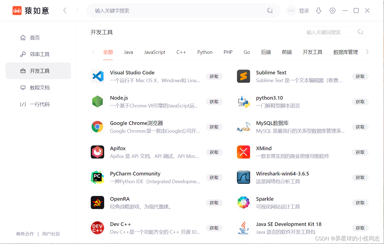
Task: Click the Sublime Text icon
Action: pos(244,76)
